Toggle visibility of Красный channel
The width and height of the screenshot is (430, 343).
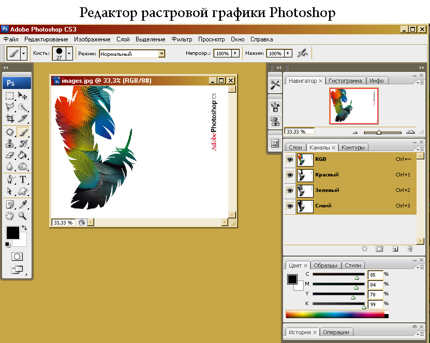[290, 175]
